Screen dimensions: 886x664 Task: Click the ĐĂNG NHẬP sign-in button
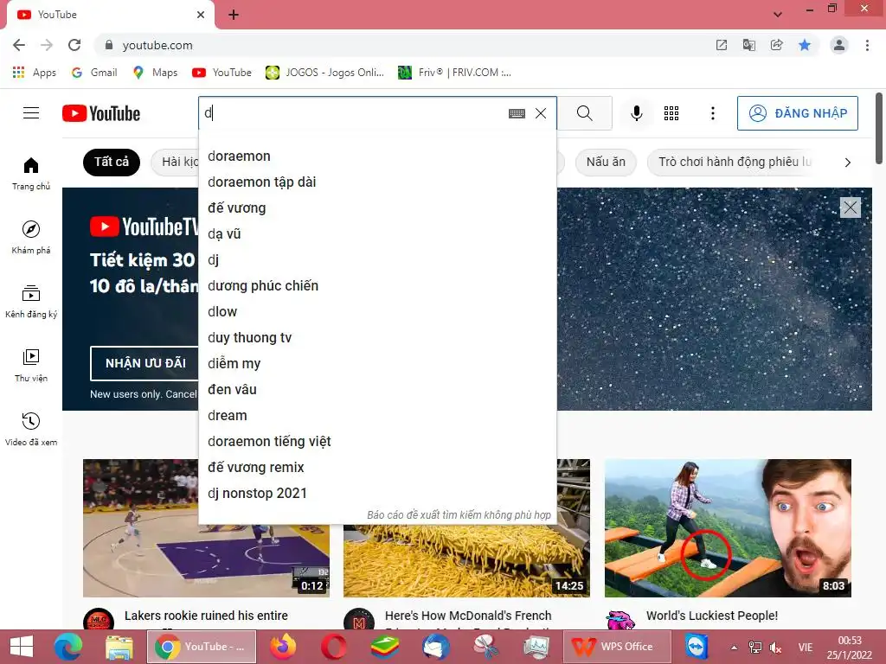(x=797, y=113)
